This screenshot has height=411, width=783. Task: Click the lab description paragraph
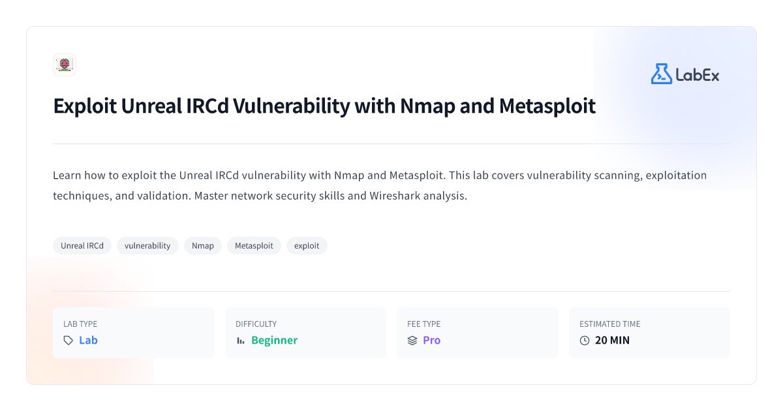380,186
